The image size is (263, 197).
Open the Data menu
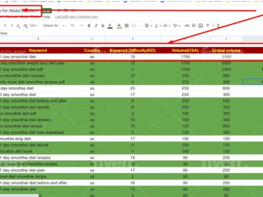click(24, 17)
